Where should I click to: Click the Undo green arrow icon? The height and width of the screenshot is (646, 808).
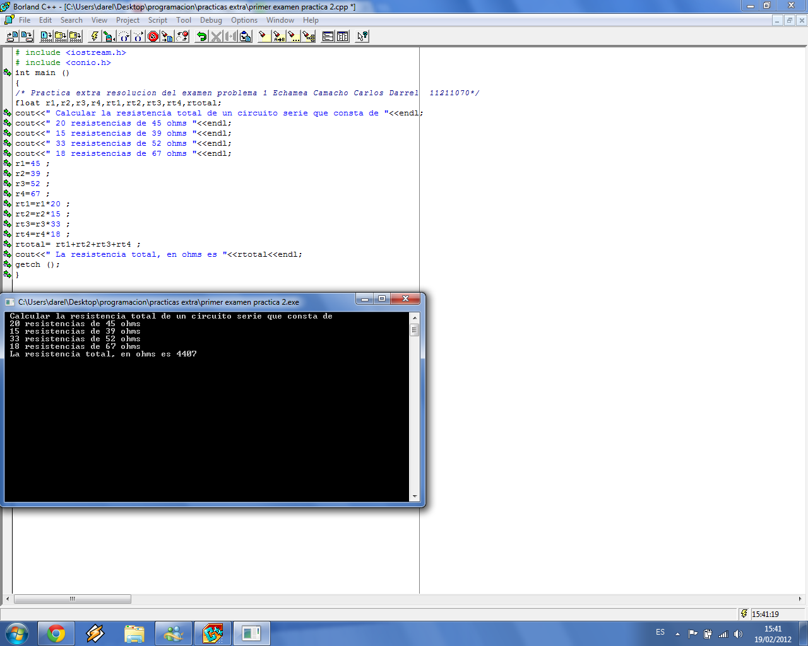(x=201, y=36)
